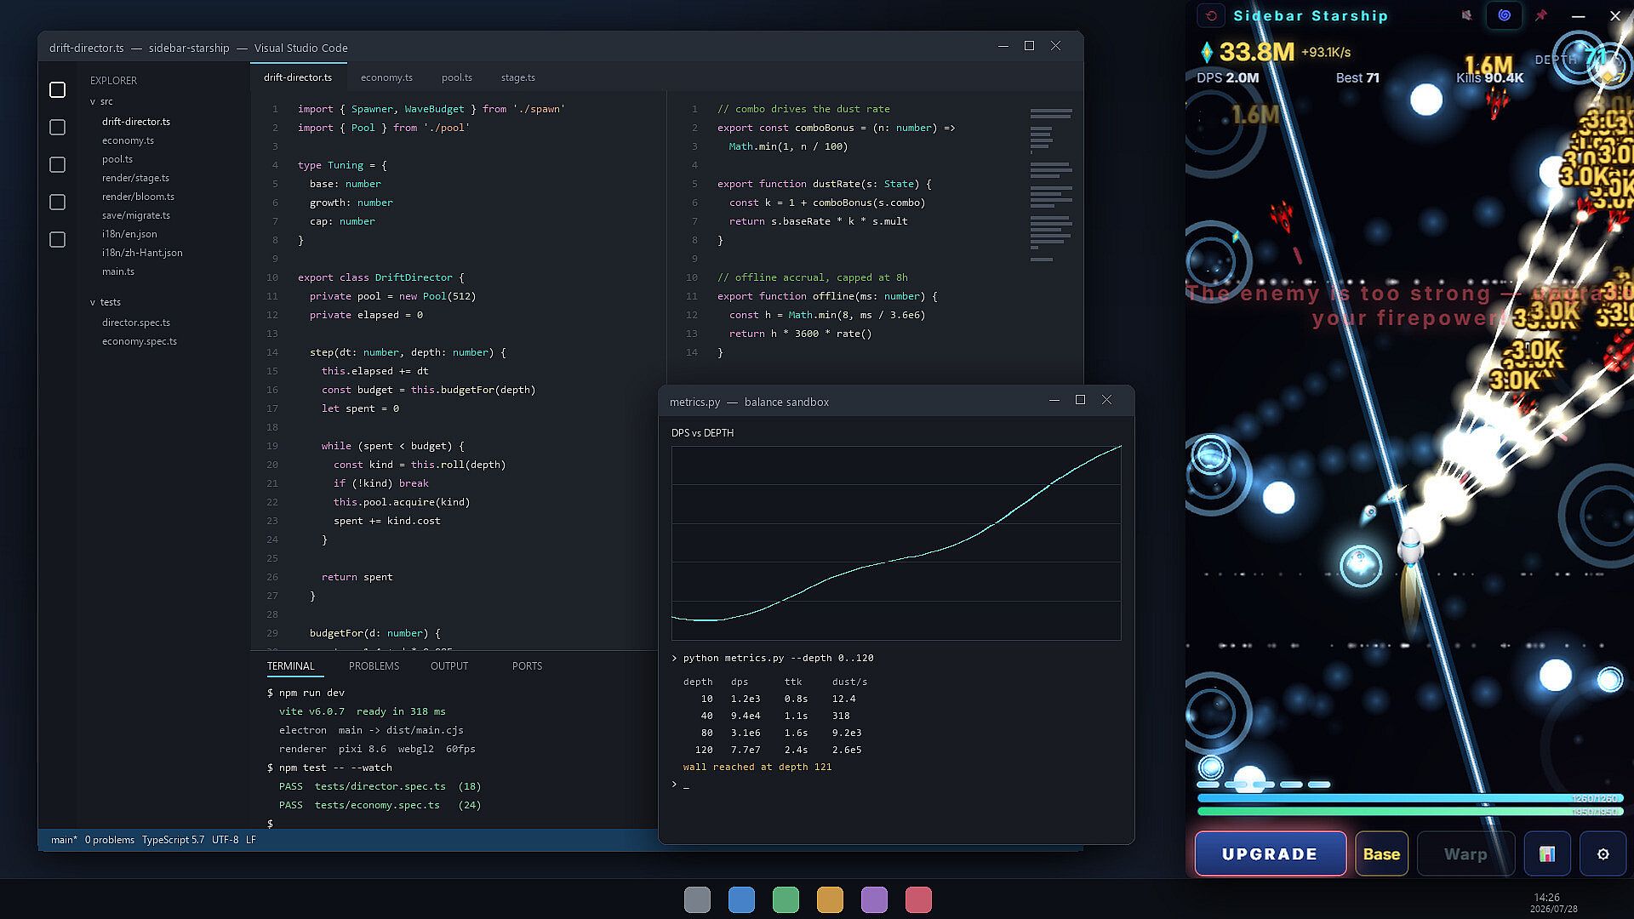Open TypeScript 5.7 language selector in status bar

coord(173,840)
